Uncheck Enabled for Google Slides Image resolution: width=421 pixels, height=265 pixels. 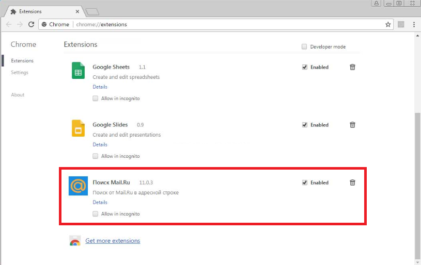tap(304, 125)
